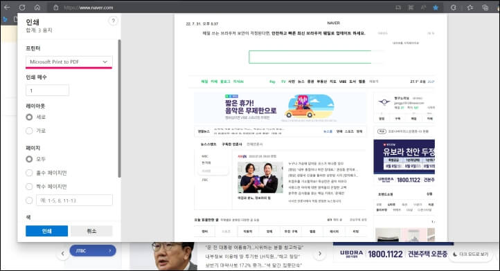This screenshot has width=500, height=271.
Task: Click previous arrow beside JTBC on Naver page
Action: [63, 254]
